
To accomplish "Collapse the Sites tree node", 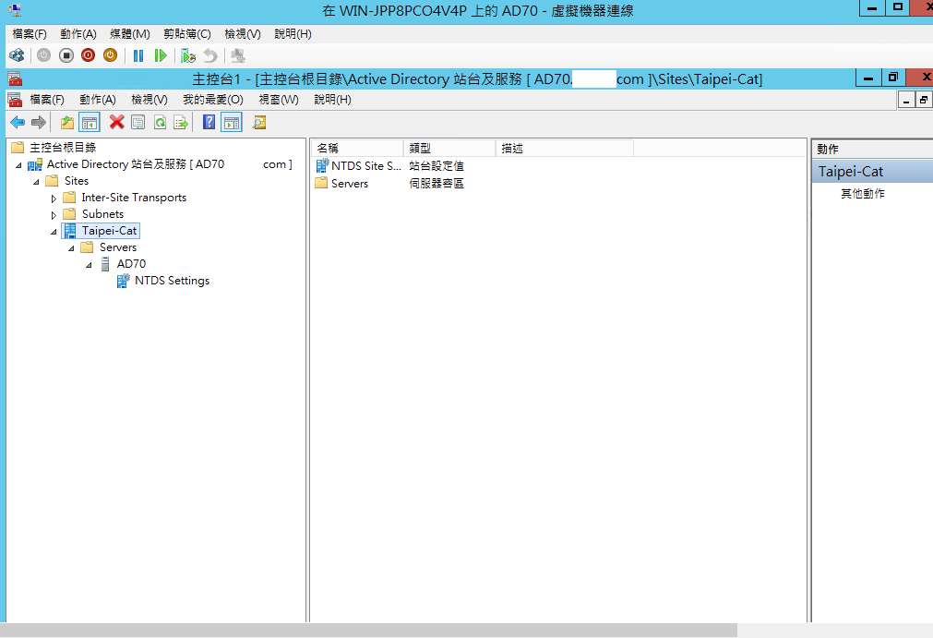I will pos(36,182).
